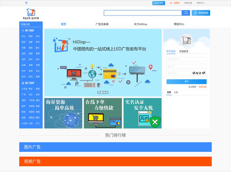Open the 图片广告 blue bar

[116, 147]
